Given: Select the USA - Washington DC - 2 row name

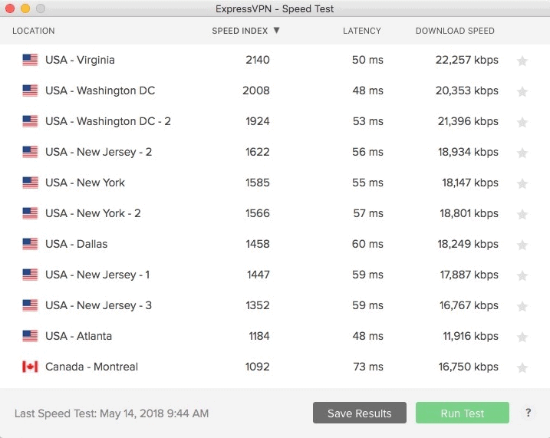Looking at the screenshot, I should (108, 121).
